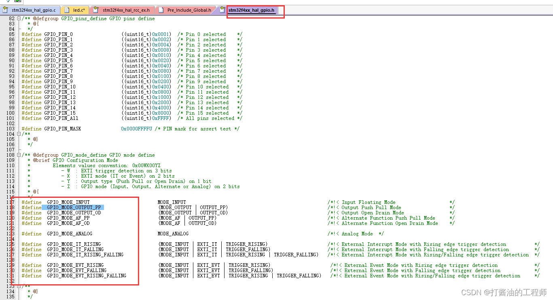
Task: Click the GPIO_PIN_All macro name
Action: coord(61,118)
